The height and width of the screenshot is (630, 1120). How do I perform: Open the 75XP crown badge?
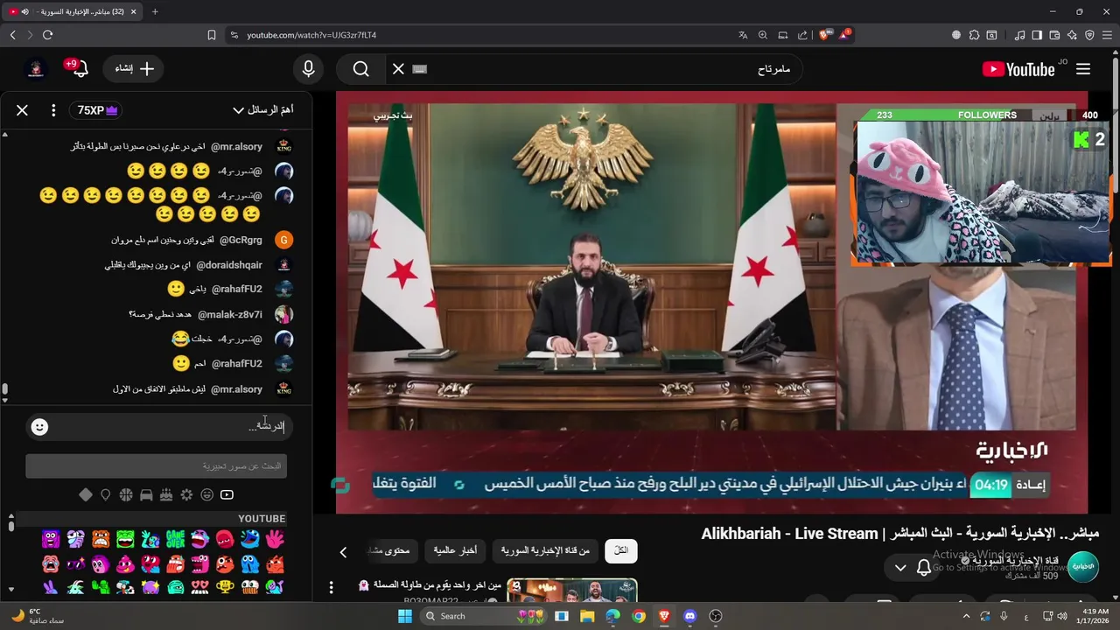[95, 110]
